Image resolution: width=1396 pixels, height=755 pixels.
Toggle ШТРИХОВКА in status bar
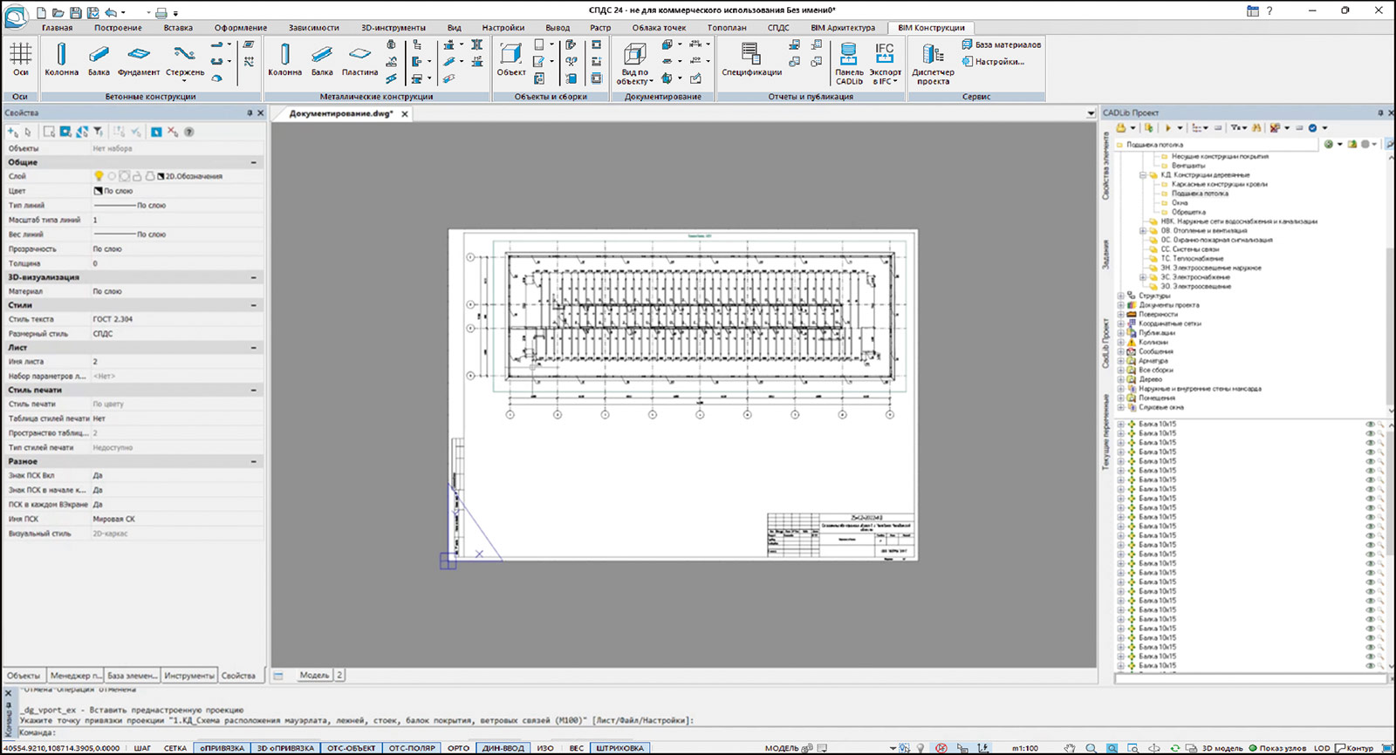(620, 748)
